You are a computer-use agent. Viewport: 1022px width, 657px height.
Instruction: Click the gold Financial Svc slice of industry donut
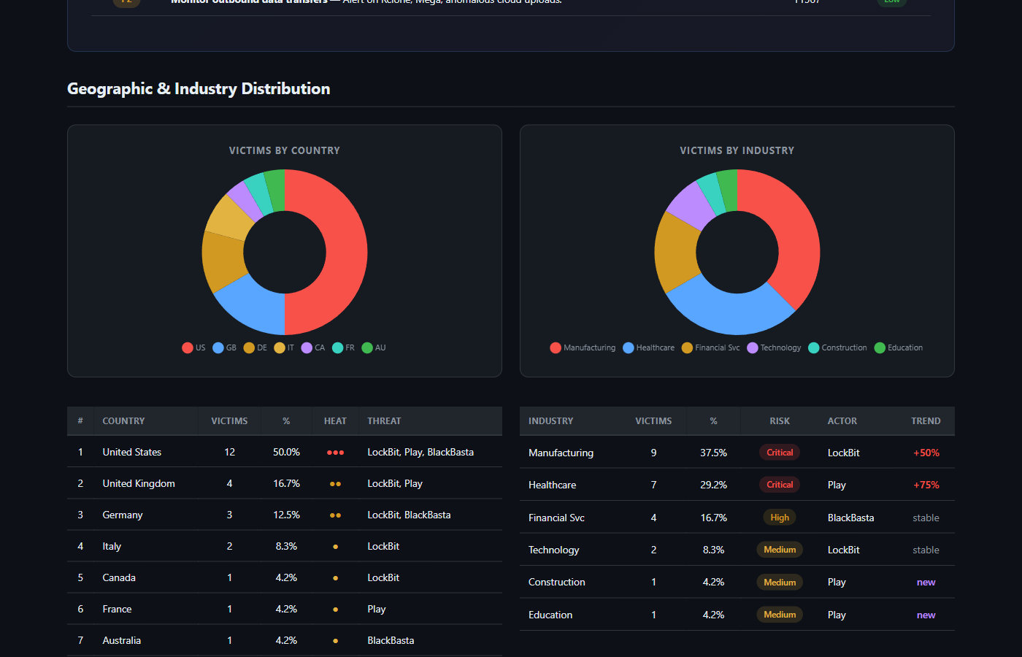pyautogui.click(x=675, y=252)
